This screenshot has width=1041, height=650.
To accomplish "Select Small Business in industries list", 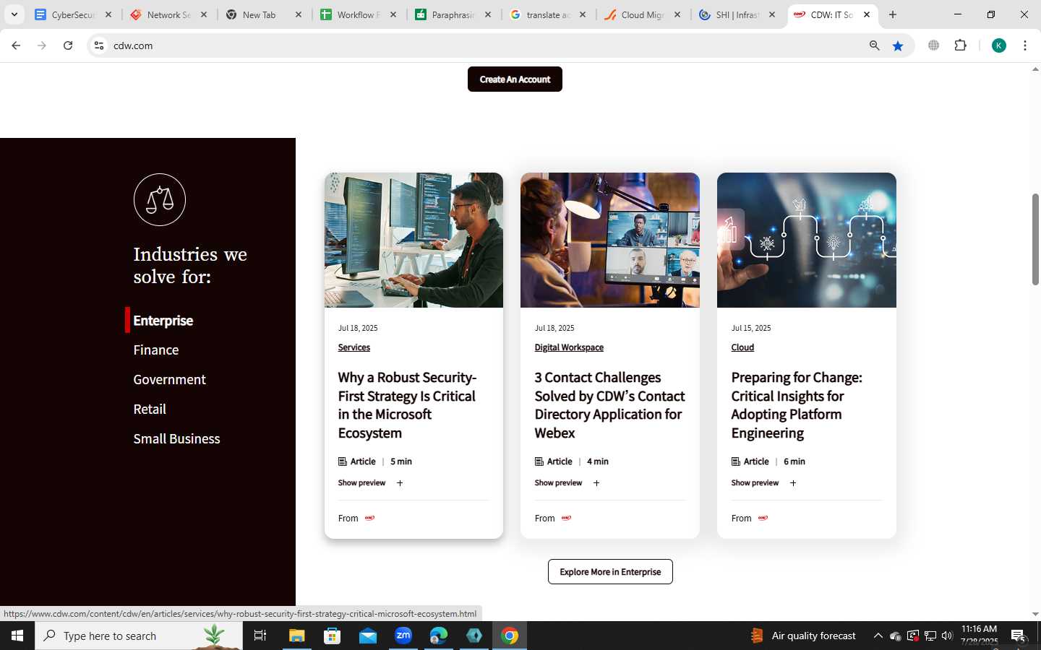I will coord(176,439).
